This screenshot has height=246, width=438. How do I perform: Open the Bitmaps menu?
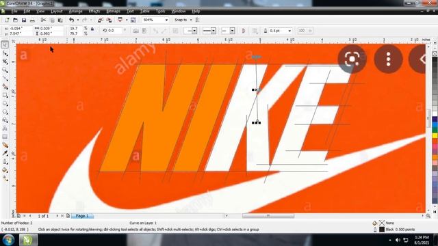[x=113, y=11]
